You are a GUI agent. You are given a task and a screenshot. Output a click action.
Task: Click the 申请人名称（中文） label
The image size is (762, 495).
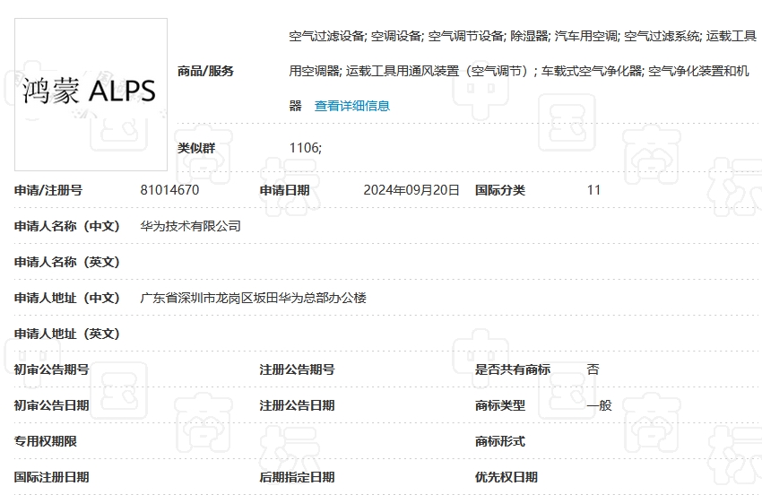tap(67, 226)
